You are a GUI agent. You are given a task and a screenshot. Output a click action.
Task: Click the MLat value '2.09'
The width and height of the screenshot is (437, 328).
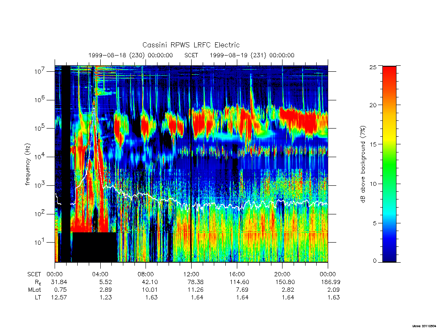334,290
